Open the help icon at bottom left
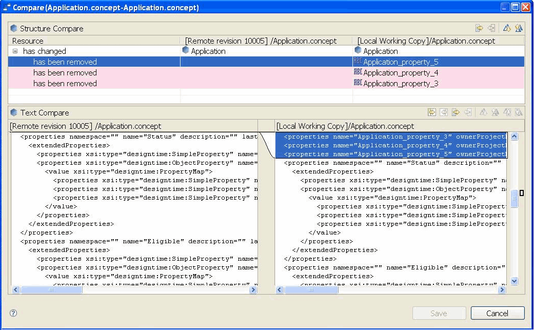Image resolution: width=534 pixels, height=330 pixels. (x=13, y=313)
